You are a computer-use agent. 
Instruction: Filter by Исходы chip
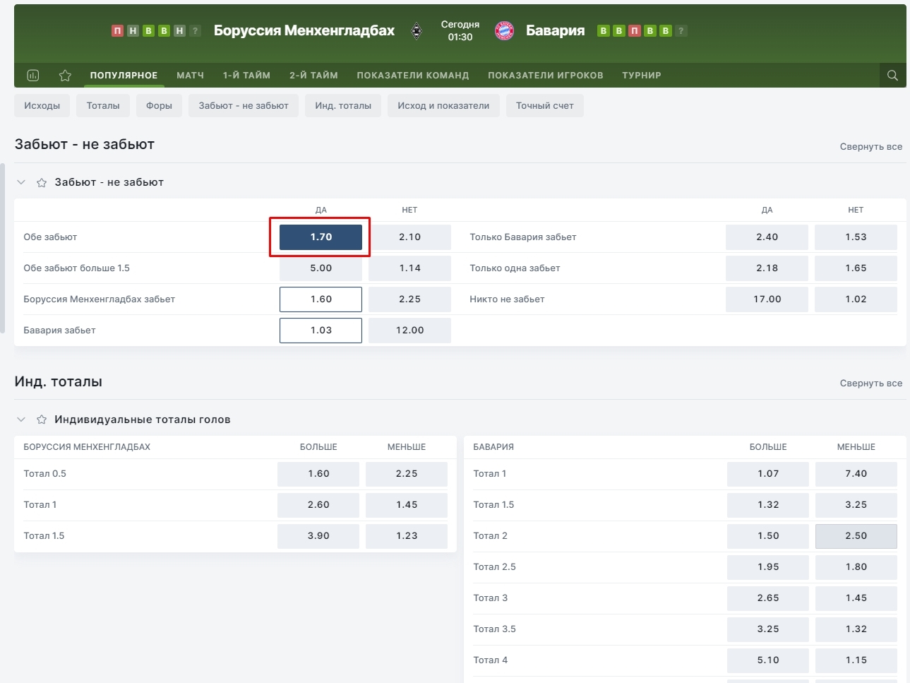(42, 106)
